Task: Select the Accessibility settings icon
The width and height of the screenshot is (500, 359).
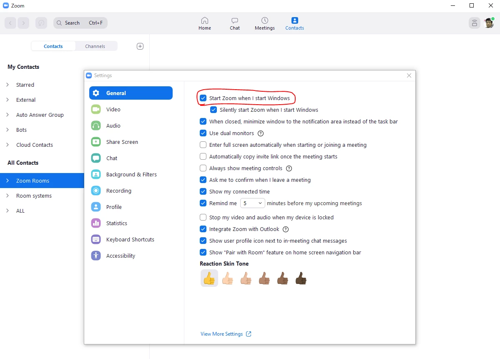Action: (96, 256)
